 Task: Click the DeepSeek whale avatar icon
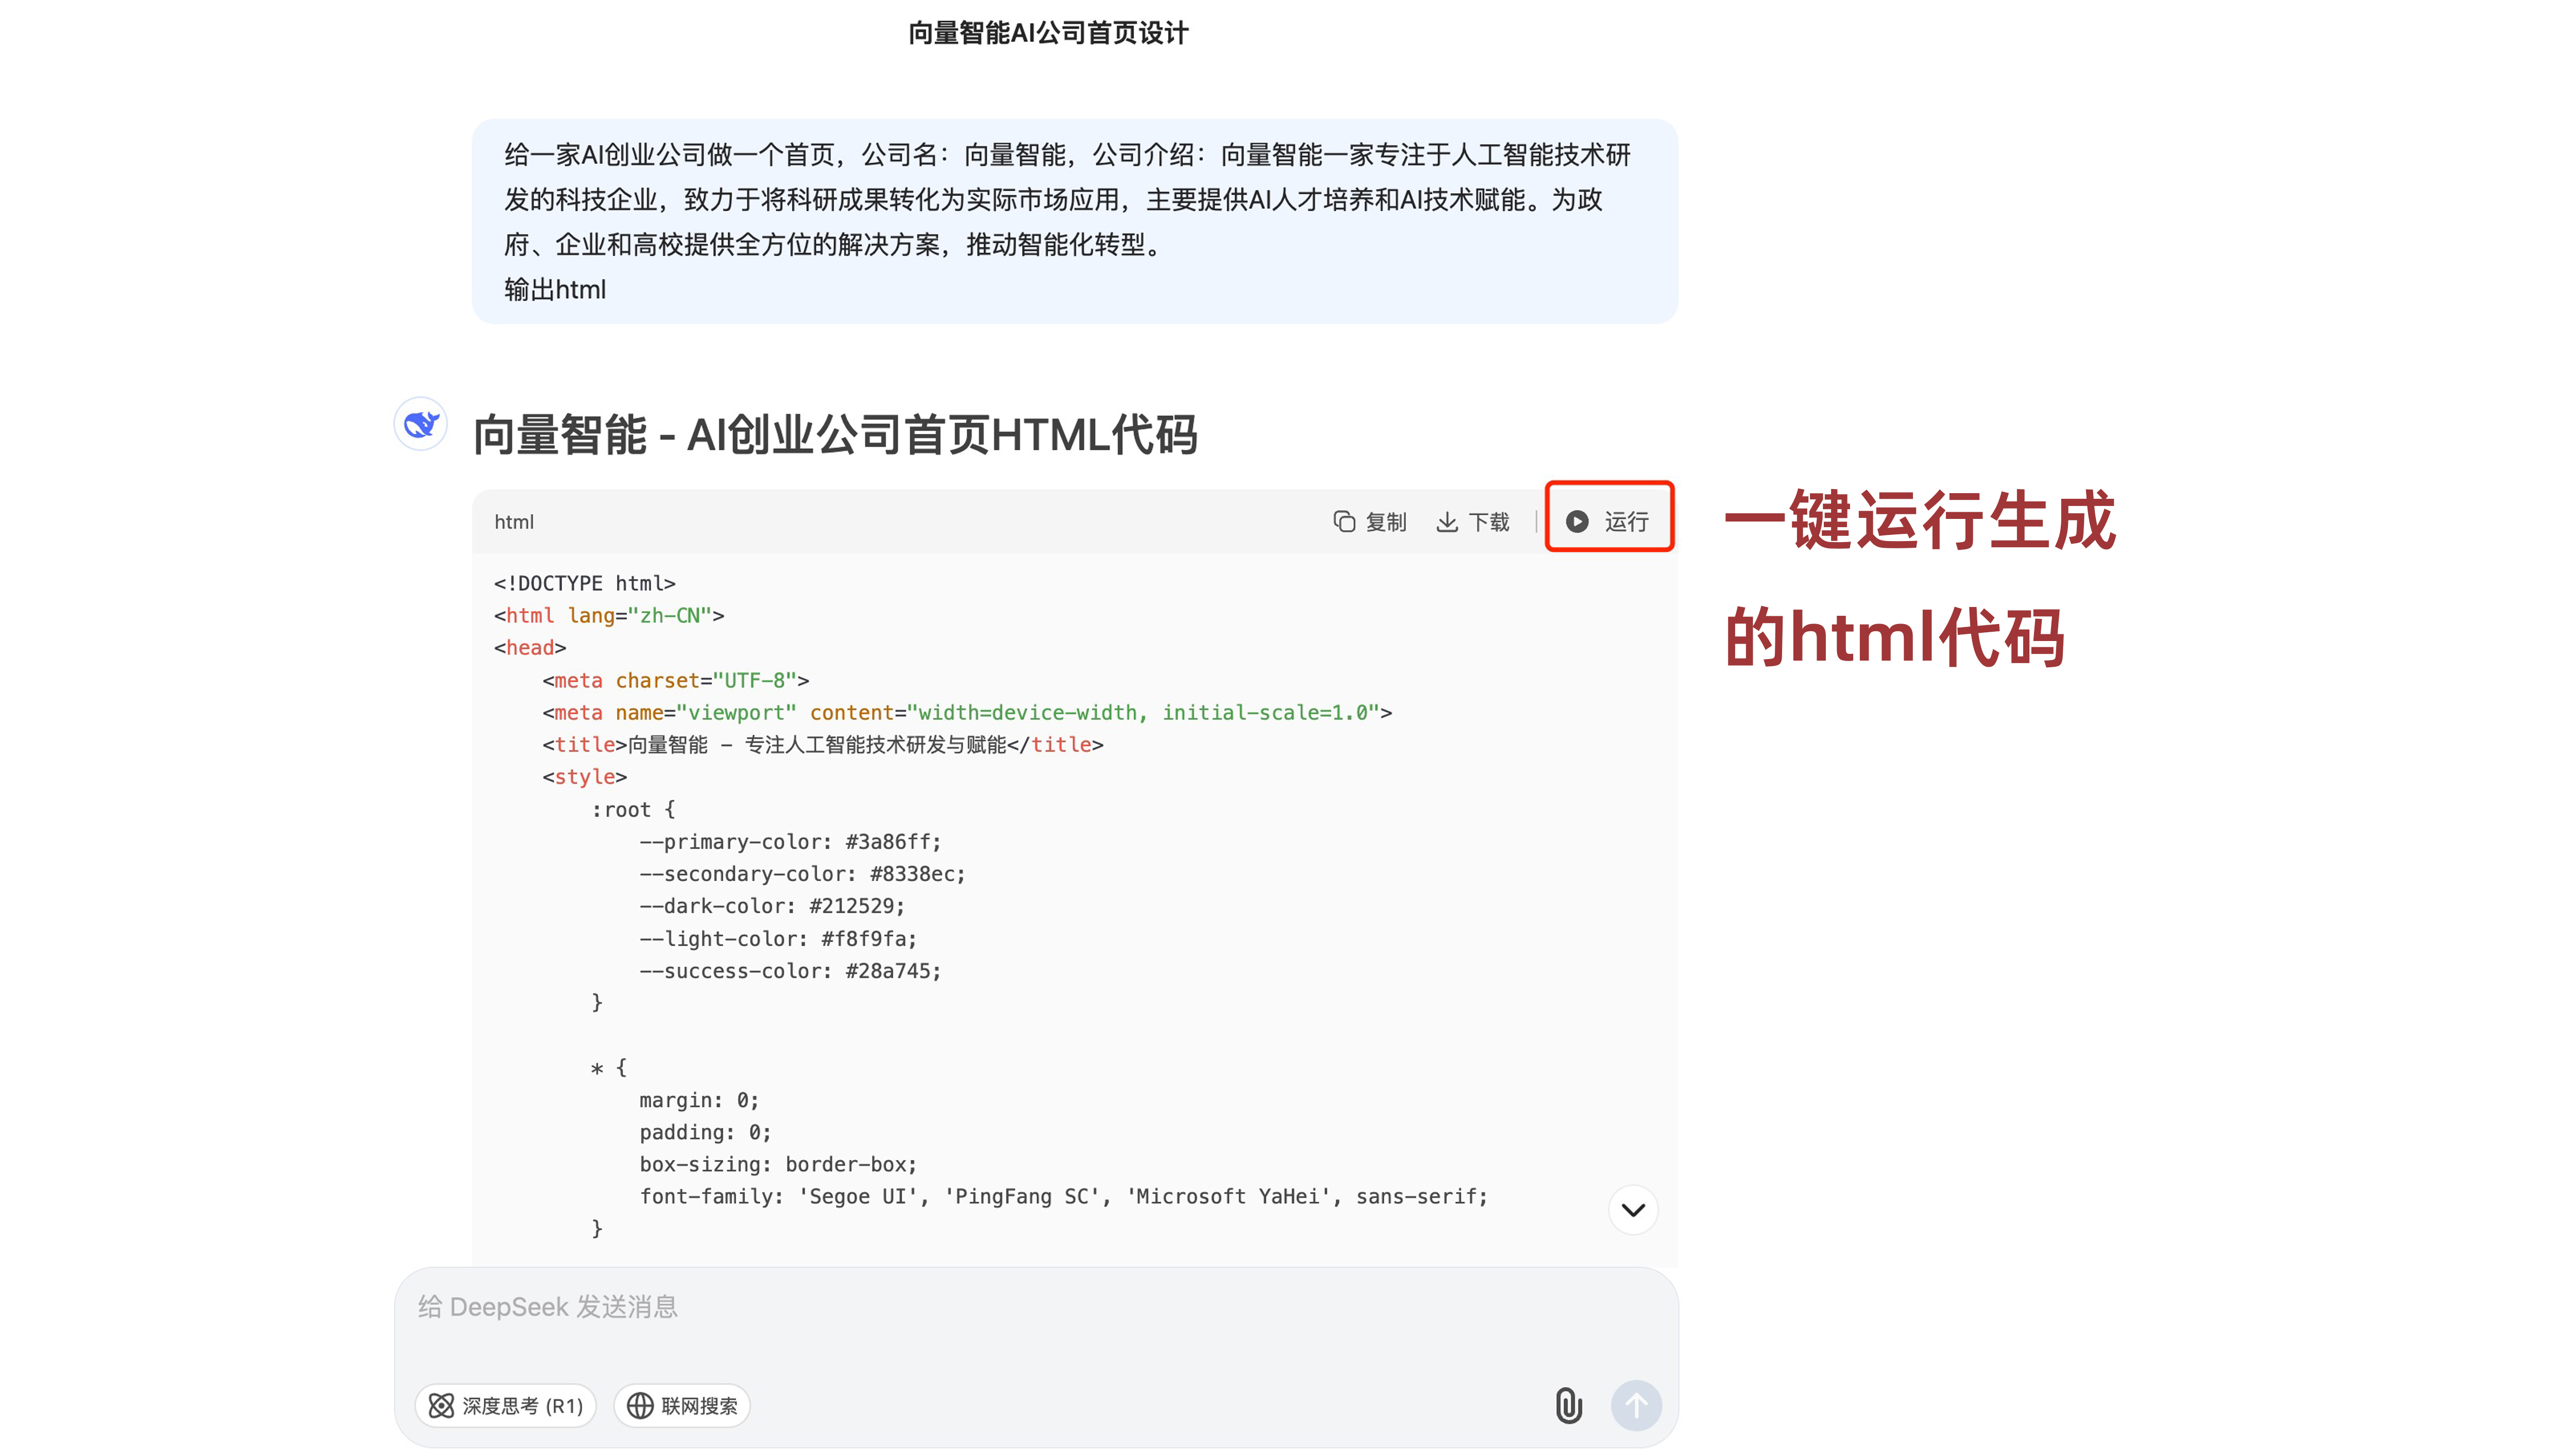[x=421, y=424]
